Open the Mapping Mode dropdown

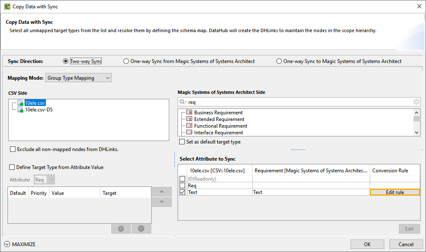(78, 78)
